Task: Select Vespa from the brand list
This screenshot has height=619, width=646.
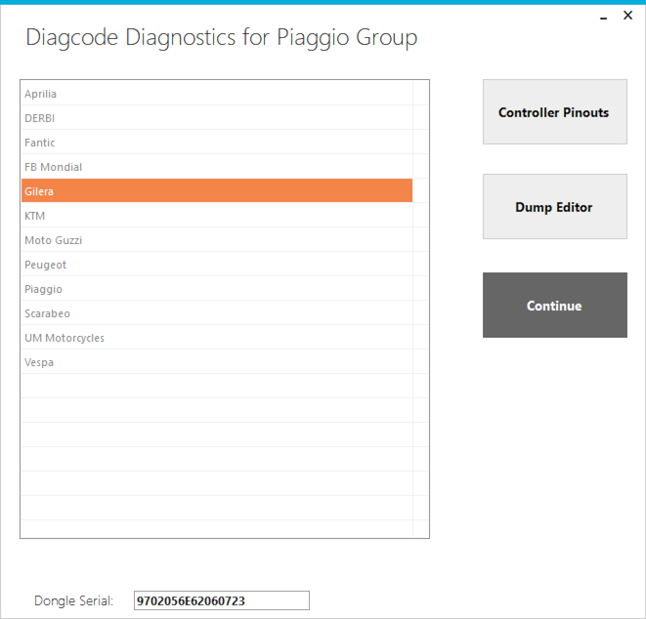Action: coord(217,362)
